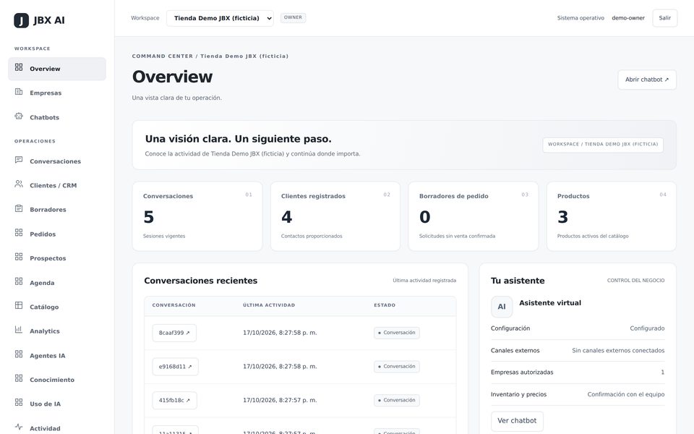Click the Catálogo table icon
Screen dimensions: 694x434
click(19, 305)
